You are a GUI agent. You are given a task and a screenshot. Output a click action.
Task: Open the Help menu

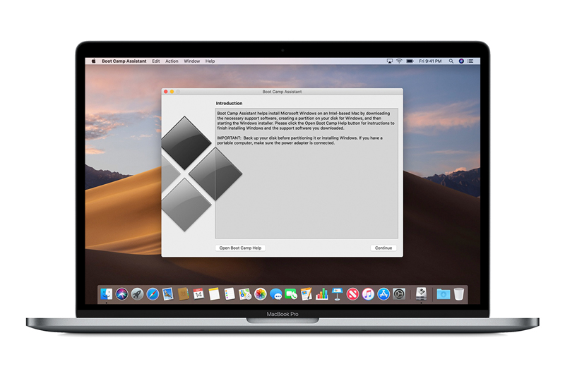coord(210,61)
